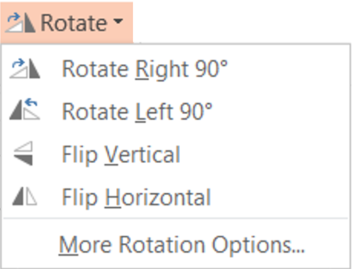The image size is (352, 269).
Task: Click the 90° text in Rotate Left entry
Action: pos(196,111)
